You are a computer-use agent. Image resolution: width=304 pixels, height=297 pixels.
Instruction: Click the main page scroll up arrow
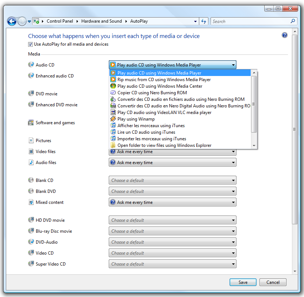(295, 31)
